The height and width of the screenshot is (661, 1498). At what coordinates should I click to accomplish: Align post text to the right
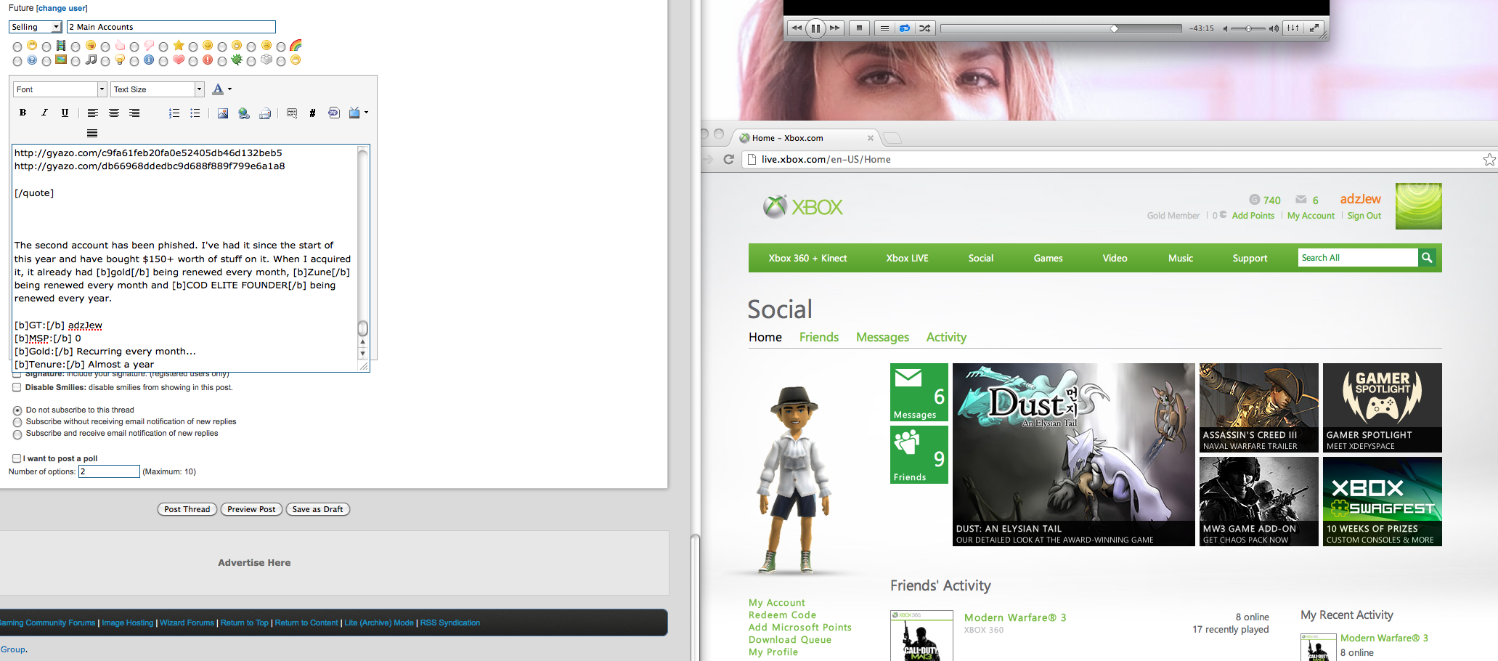(134, 113)
